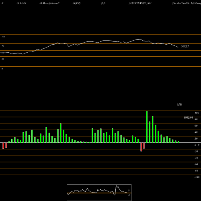This screenshot has height=201, width=201.
Task: Click the longest red bar below zero line
Action: click(141, 147)
